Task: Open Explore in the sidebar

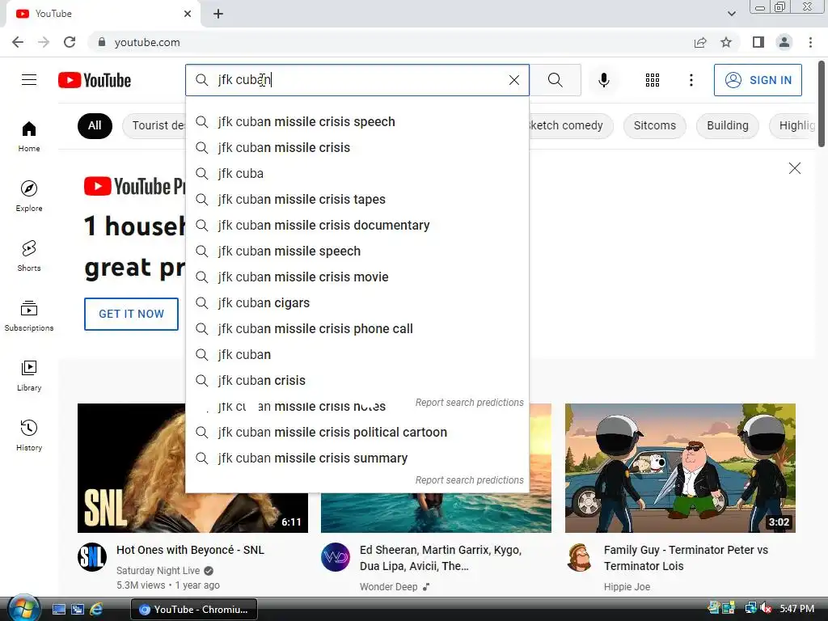Action: tap(29, 196)
